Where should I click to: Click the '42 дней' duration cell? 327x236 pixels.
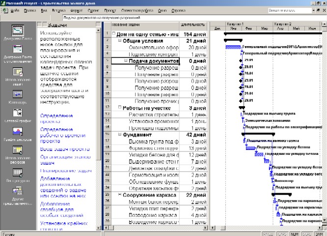click(x=193, y=135)
